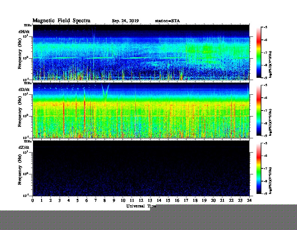This screenshot has width=297, height=230.
Task: Click hour 5 on the time axis
Action: [78, 200]
